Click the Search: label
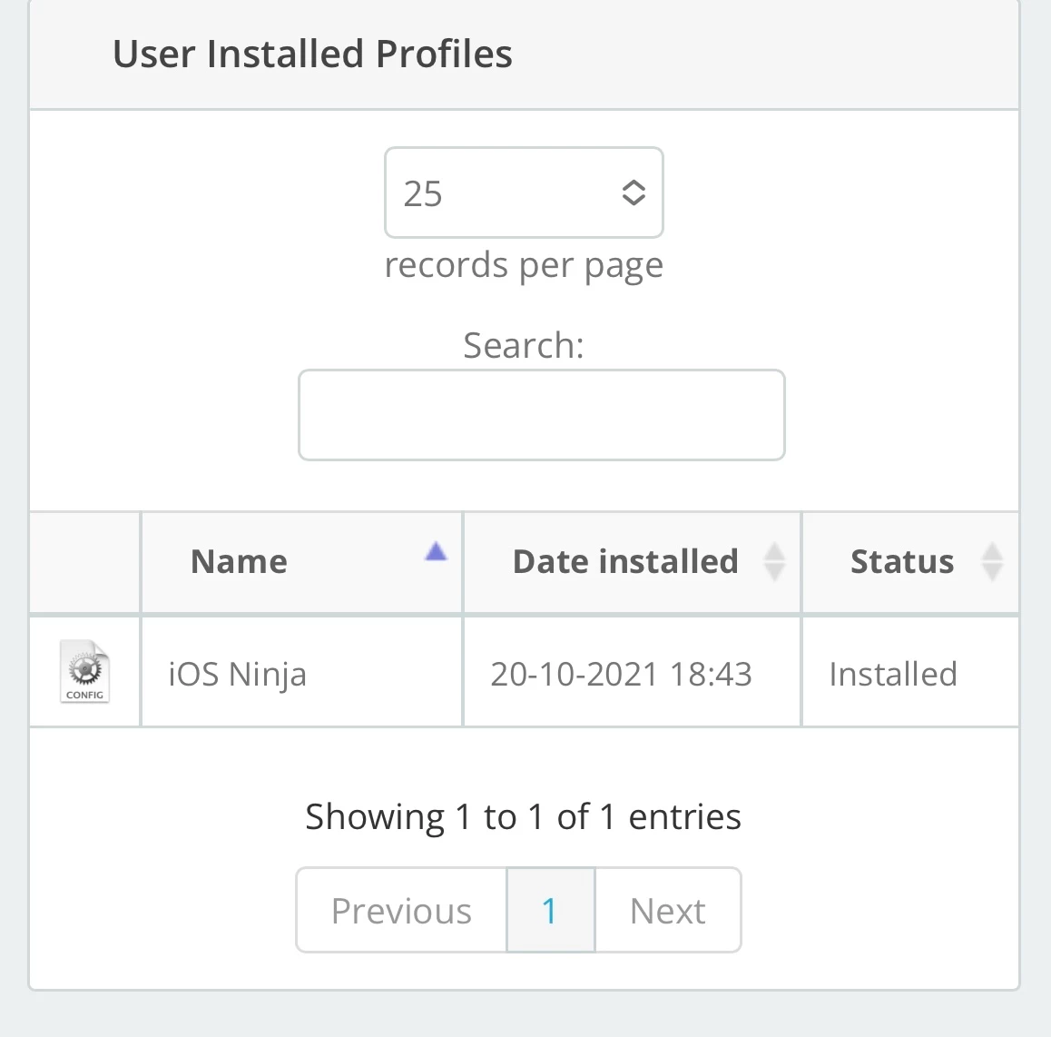Screen dimensions: 1051x1037 523,345
